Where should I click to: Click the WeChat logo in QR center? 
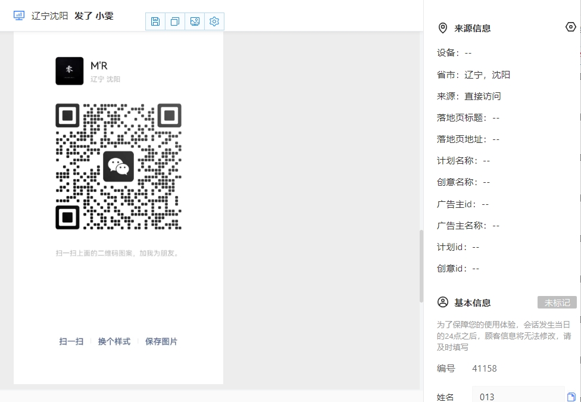click(118, 167)
